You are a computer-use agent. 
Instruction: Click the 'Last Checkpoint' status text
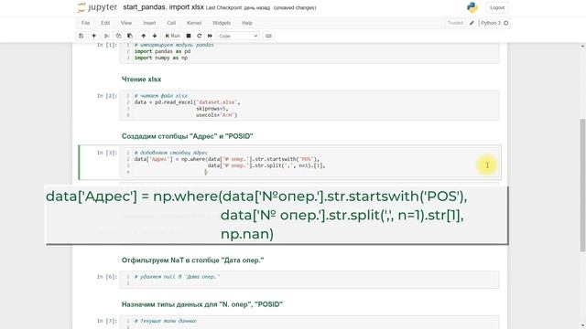(238, 8)
